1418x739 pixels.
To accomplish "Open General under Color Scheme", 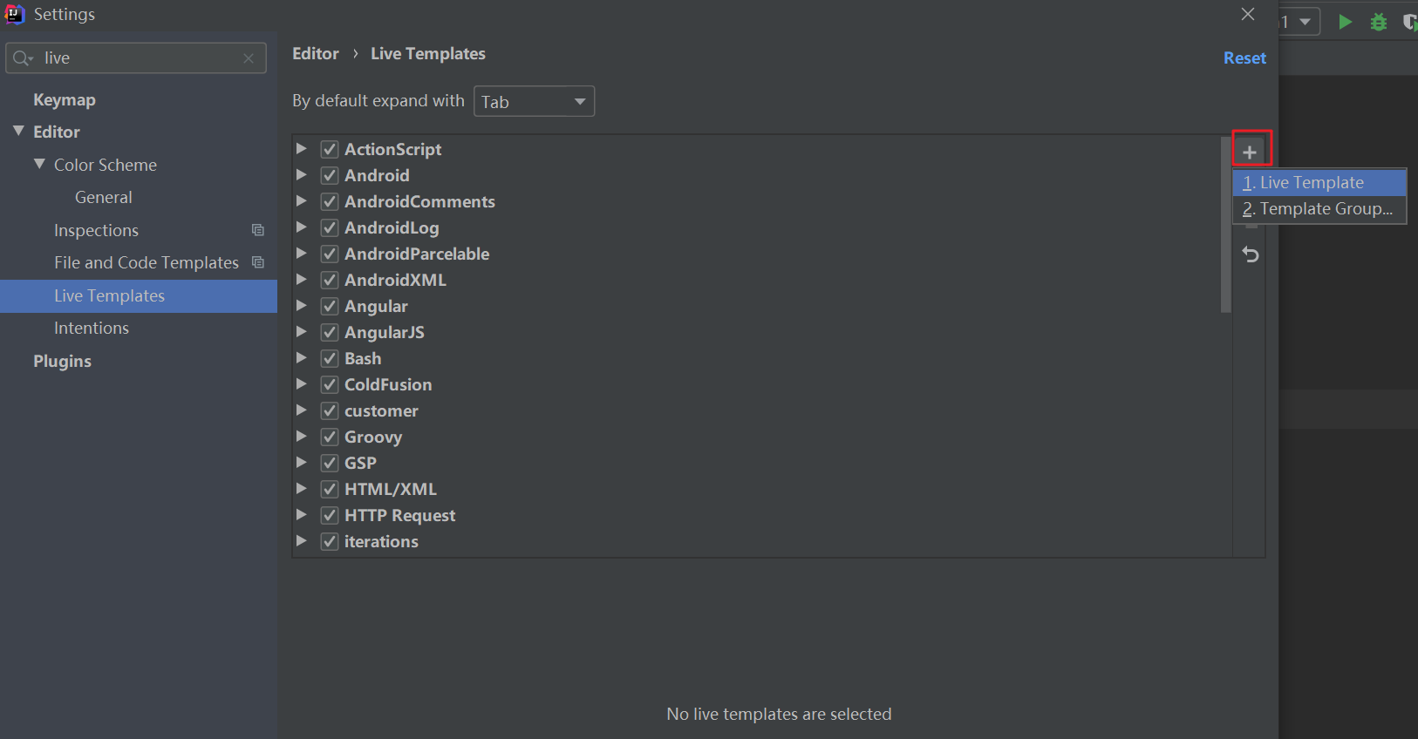I will (x=104, y=198).
